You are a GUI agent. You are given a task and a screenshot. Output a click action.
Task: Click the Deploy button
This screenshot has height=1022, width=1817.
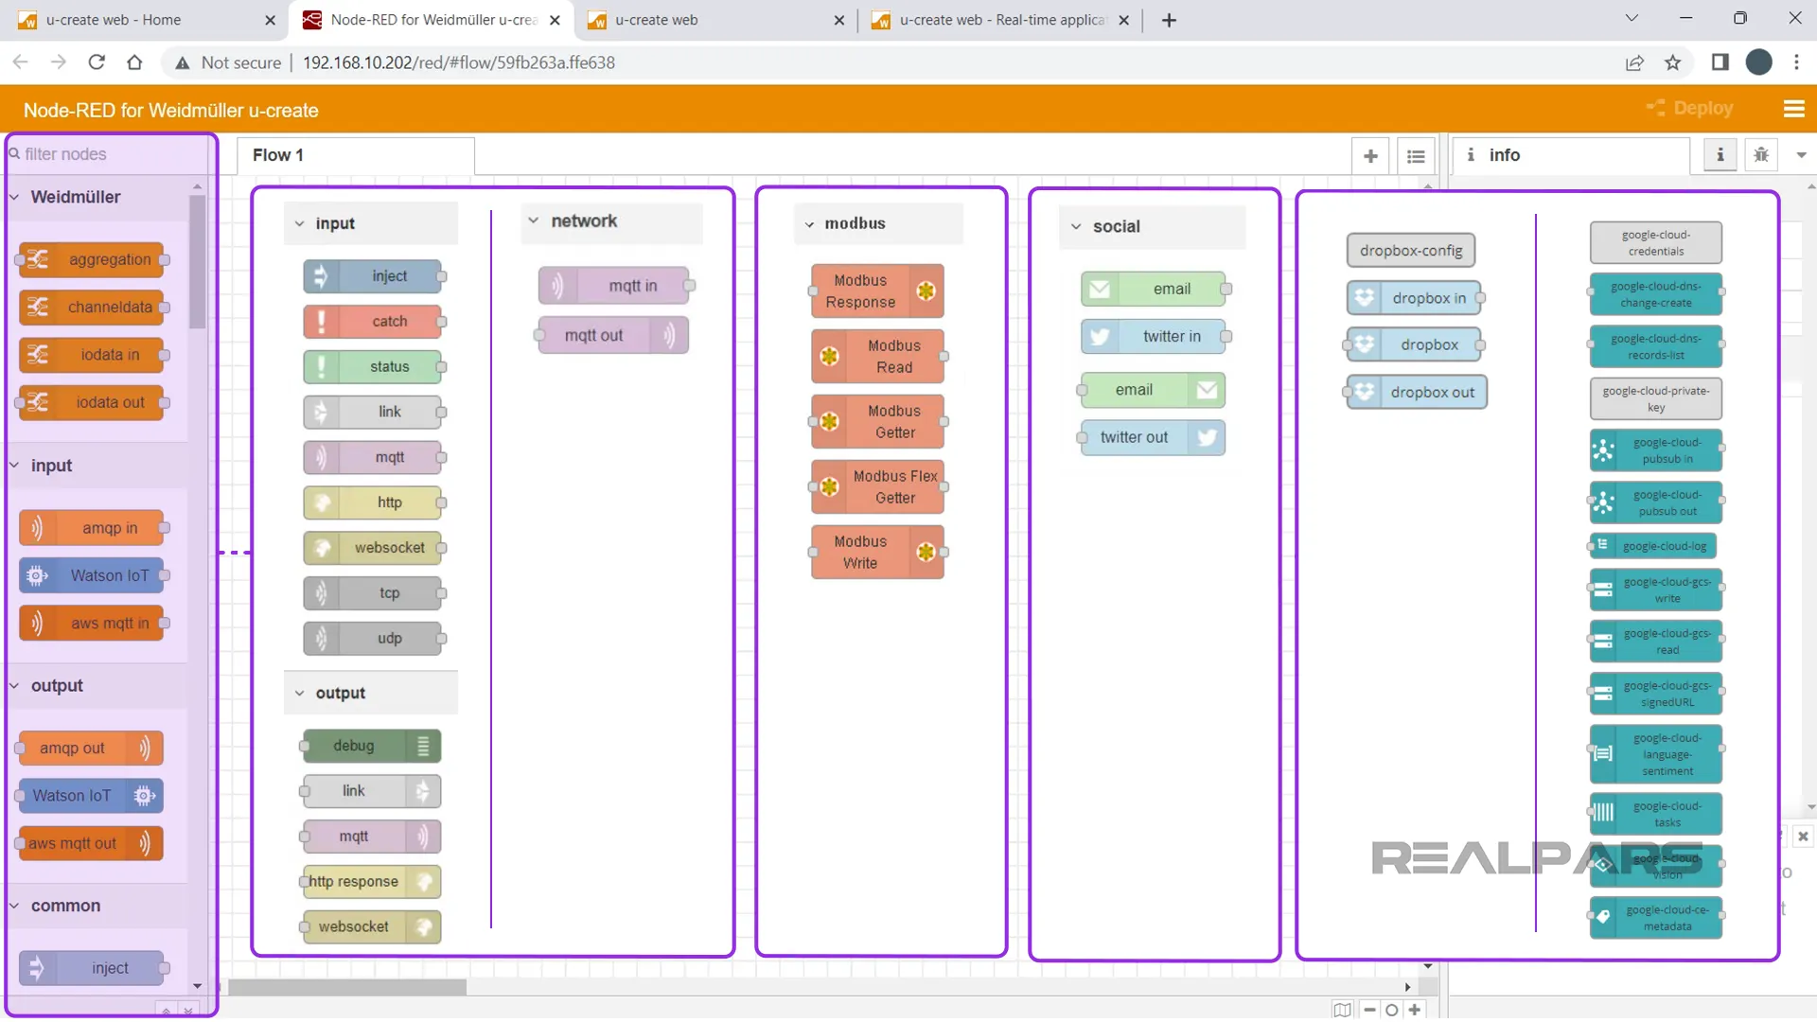coord(1691,109)
